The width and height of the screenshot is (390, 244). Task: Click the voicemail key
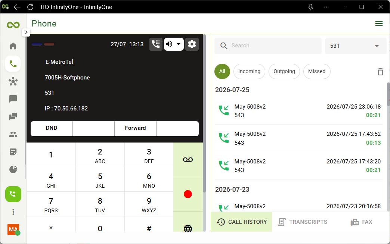click(x=188, y=160)
